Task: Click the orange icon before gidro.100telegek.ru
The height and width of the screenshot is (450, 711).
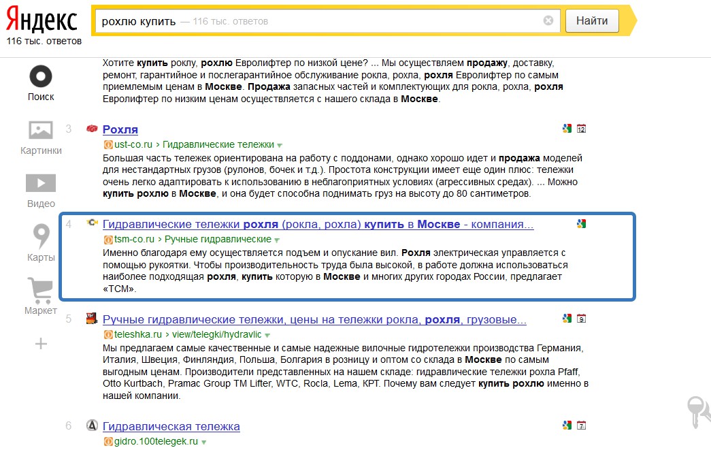Action: pos(108,441)
